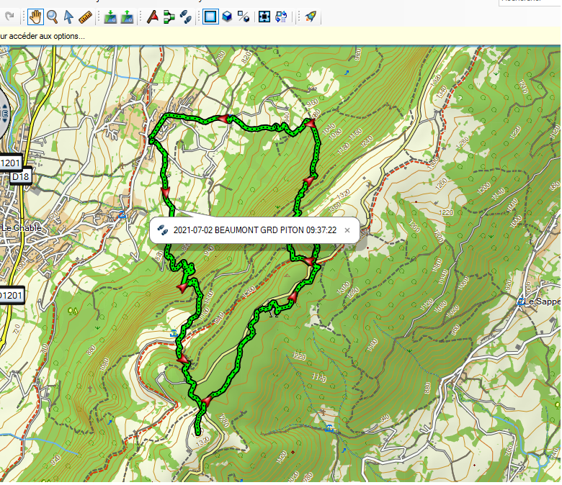This screenshot has width=562, height=485.
Task: Click the rotate map arrows icon
Action: [281, 16]
